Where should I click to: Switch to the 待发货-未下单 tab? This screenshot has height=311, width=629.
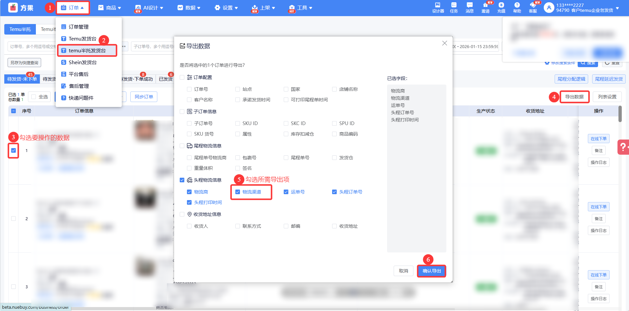coord(22,79)
